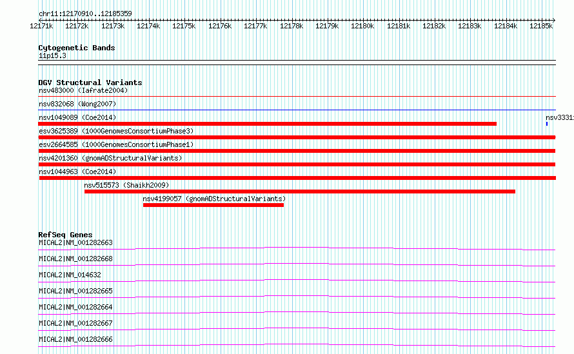Click the 12185k ruler tick label
Screen dimensions: 574x354
point(541,26)
